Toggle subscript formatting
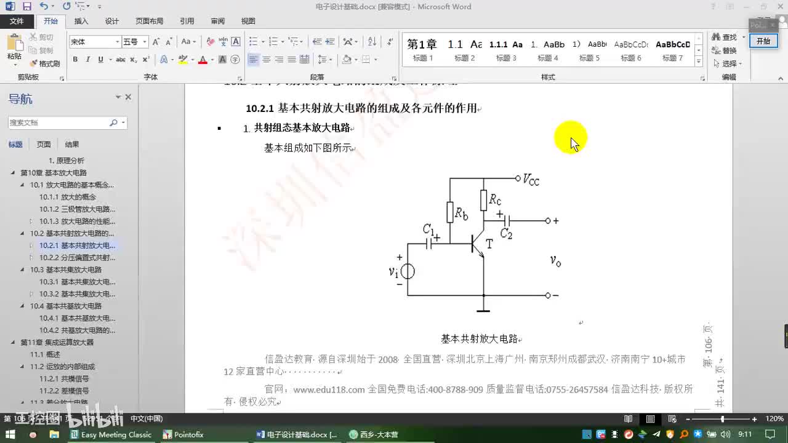Viewport: 788px width, 443px height. coord(134,60)
